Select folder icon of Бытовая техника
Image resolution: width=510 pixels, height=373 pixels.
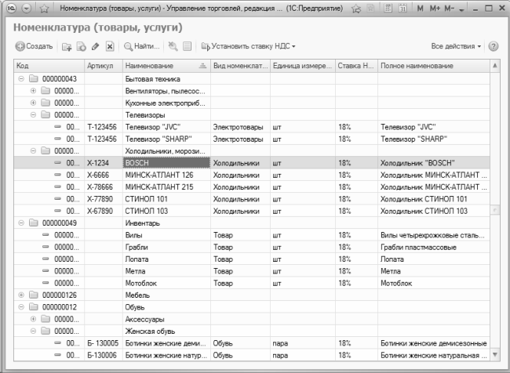34,78
